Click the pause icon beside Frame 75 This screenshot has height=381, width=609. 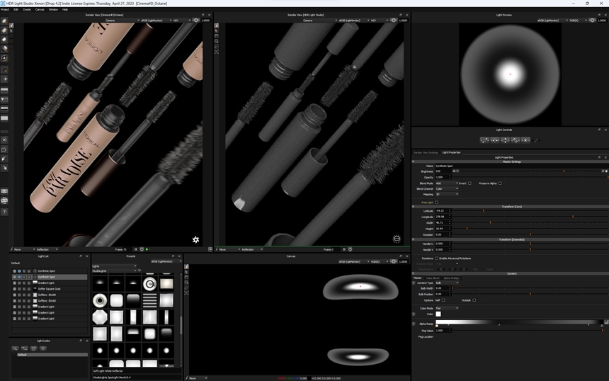tap(135, 249)
